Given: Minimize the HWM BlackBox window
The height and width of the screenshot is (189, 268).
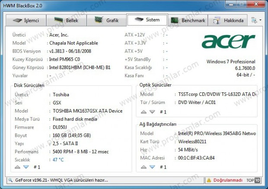Looking at the screenshot, I should coord(231,4).
